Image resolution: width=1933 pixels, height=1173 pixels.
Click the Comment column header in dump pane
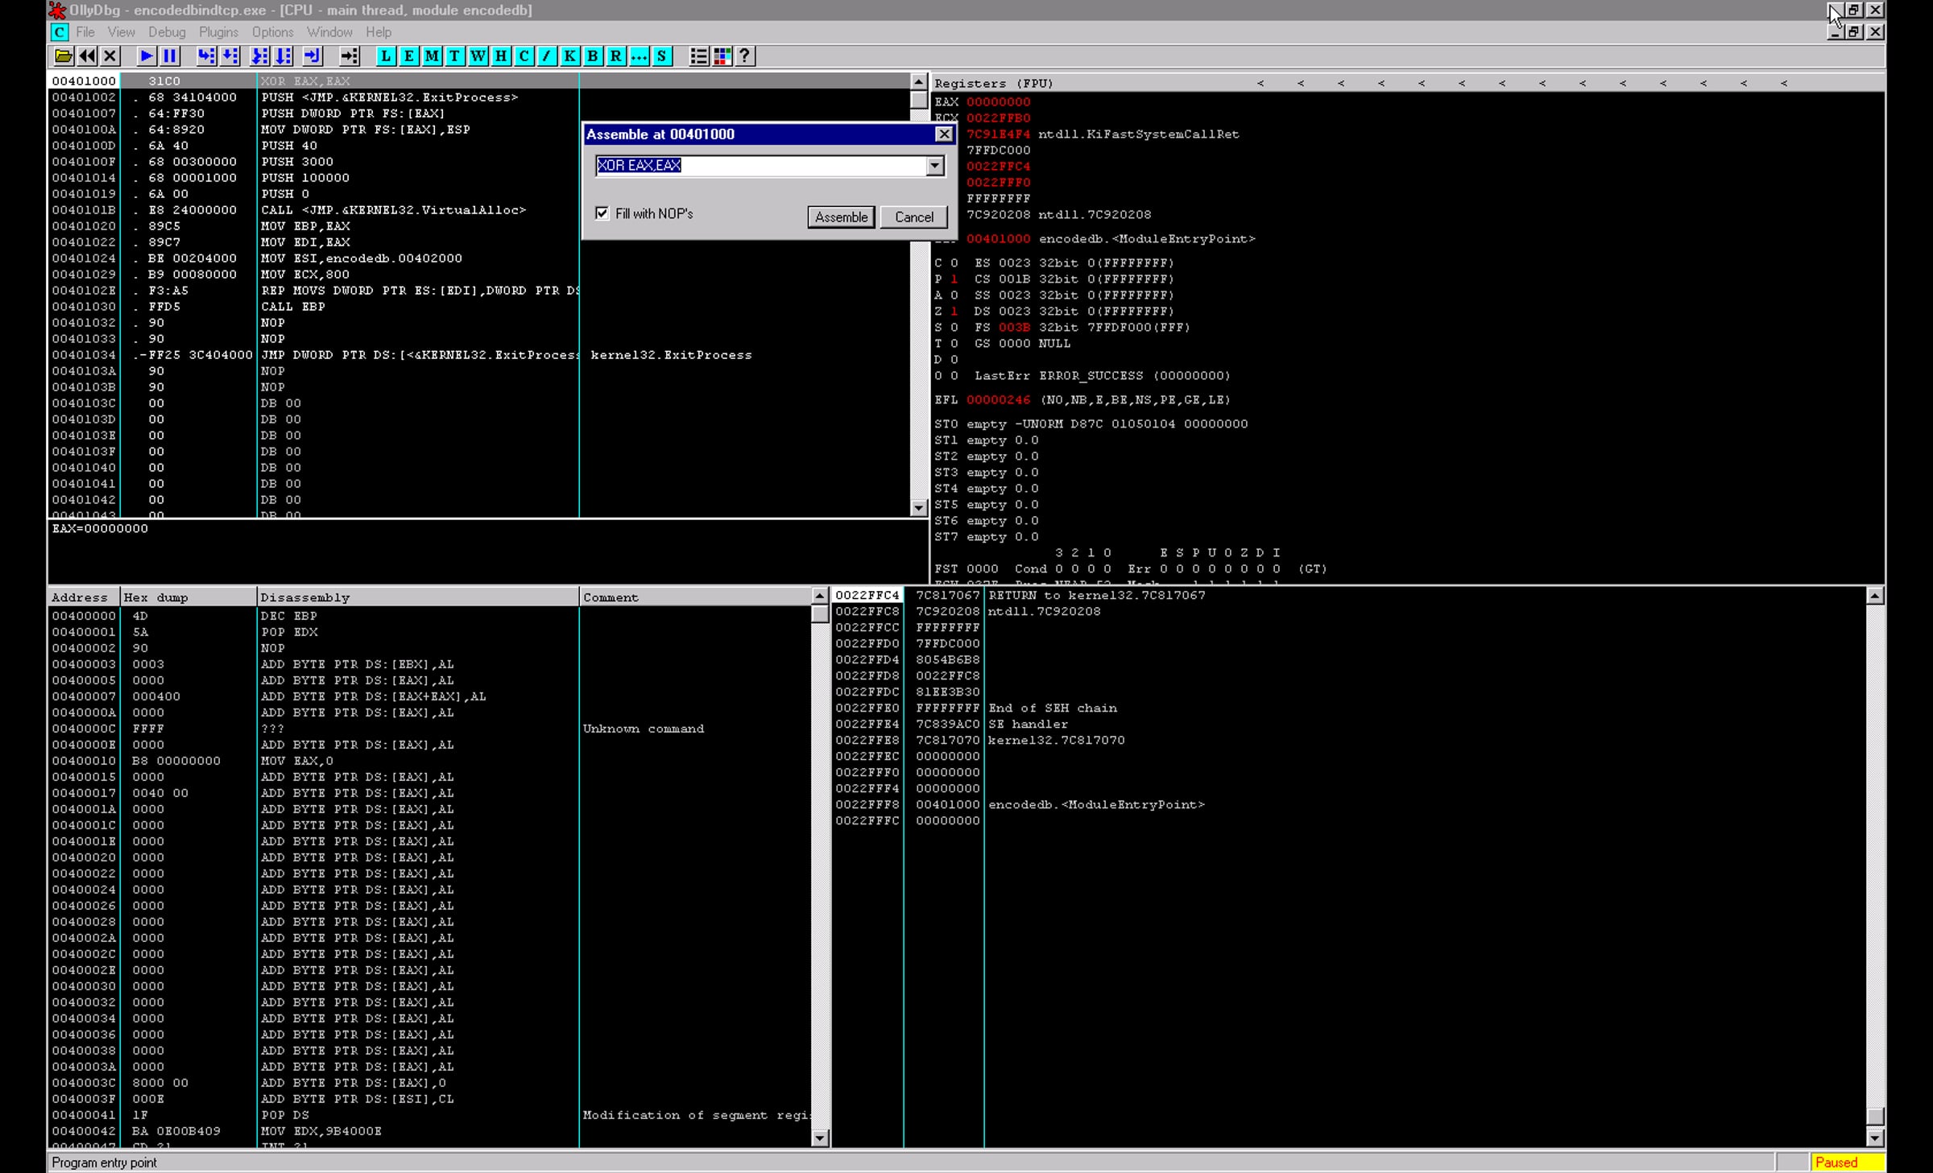[x=695, y=597]
